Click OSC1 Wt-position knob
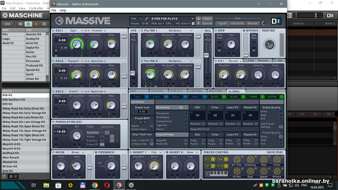 click(x=77, y=44)
